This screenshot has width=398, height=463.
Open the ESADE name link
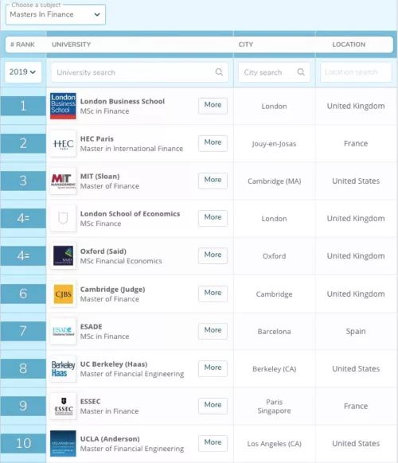(x=91, y=327)
